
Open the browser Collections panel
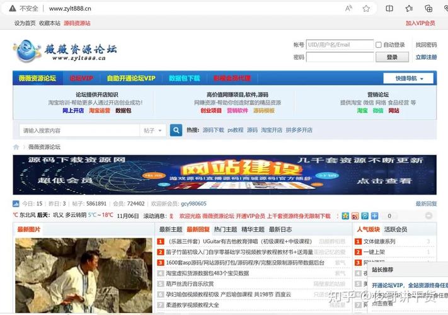pos(428,9)
